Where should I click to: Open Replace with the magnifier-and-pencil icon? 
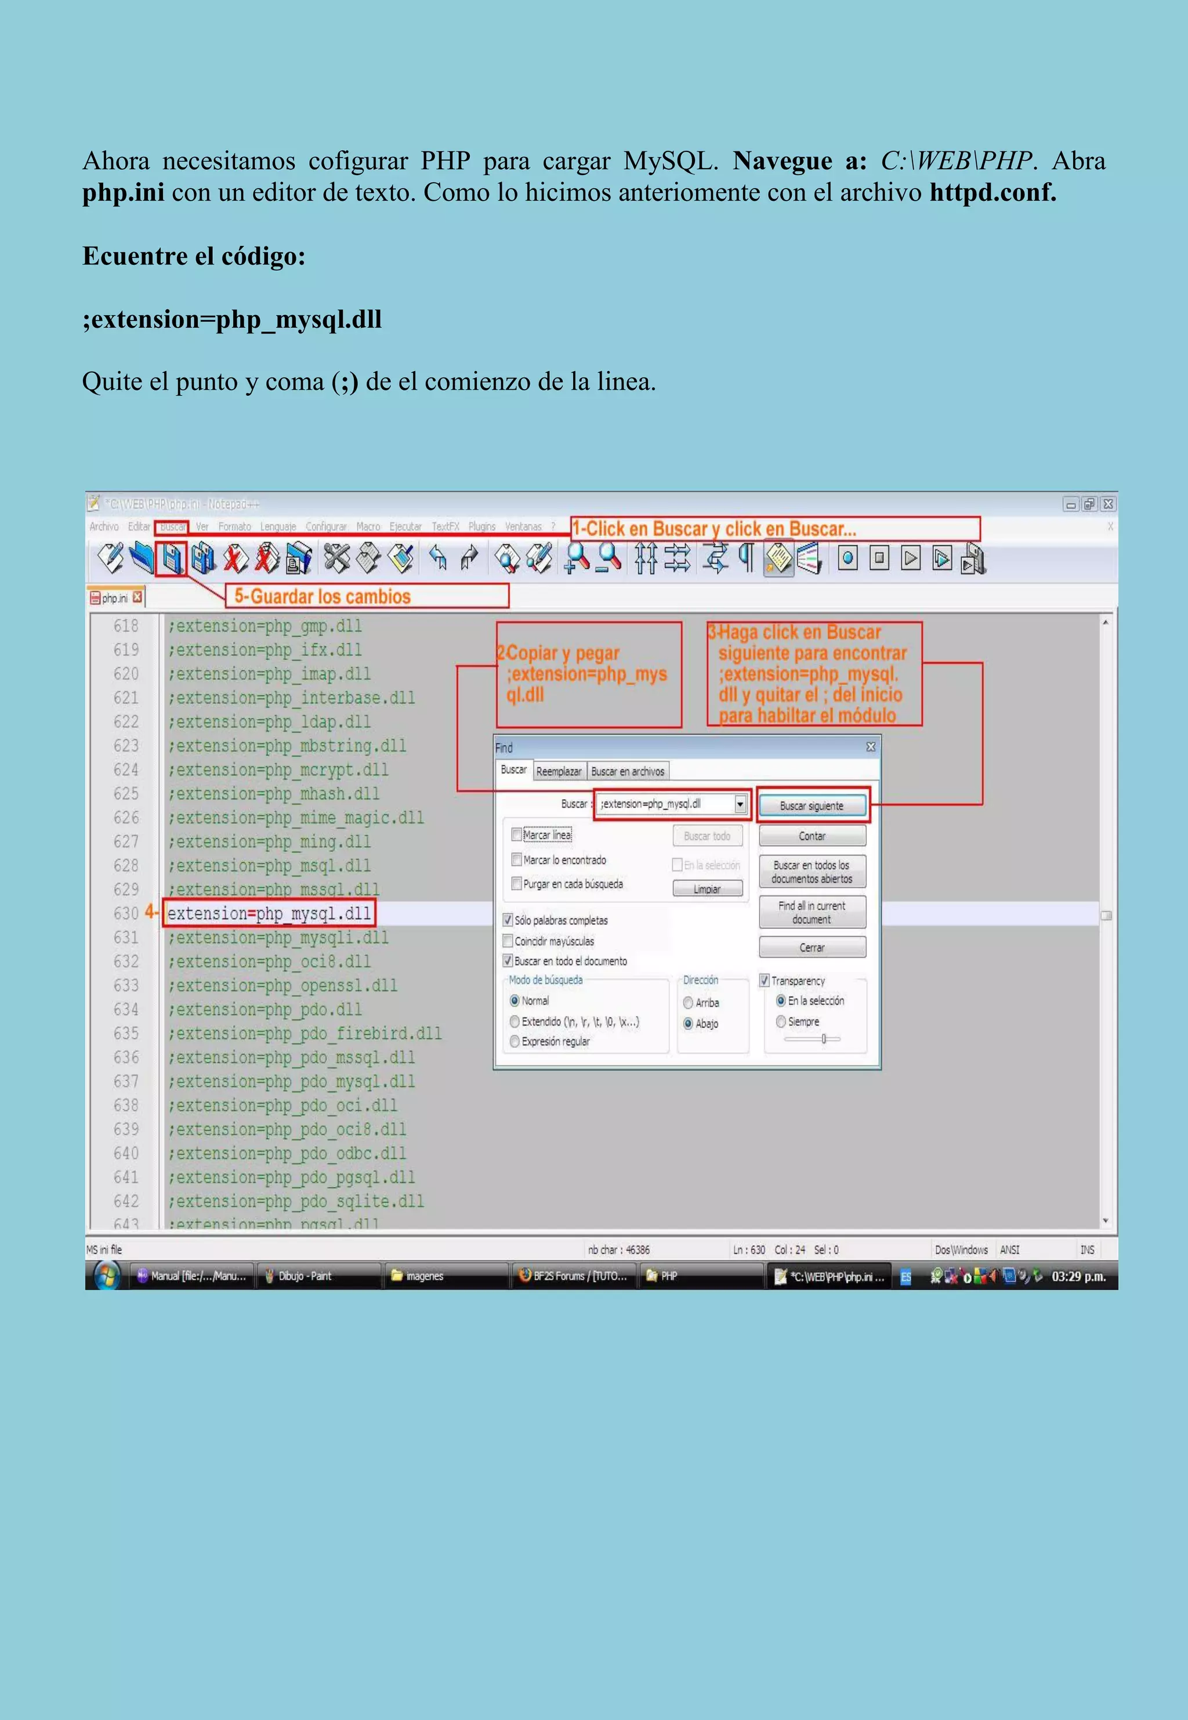[x=539, y=558]
